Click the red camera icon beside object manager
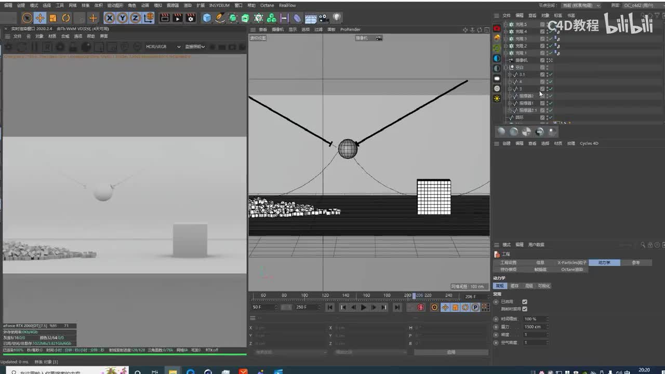Image resolution: width=665 pixels, height=374 pixels. pos(497,29)
